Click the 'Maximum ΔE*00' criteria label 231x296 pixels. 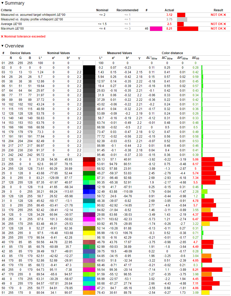click(12, 29)
